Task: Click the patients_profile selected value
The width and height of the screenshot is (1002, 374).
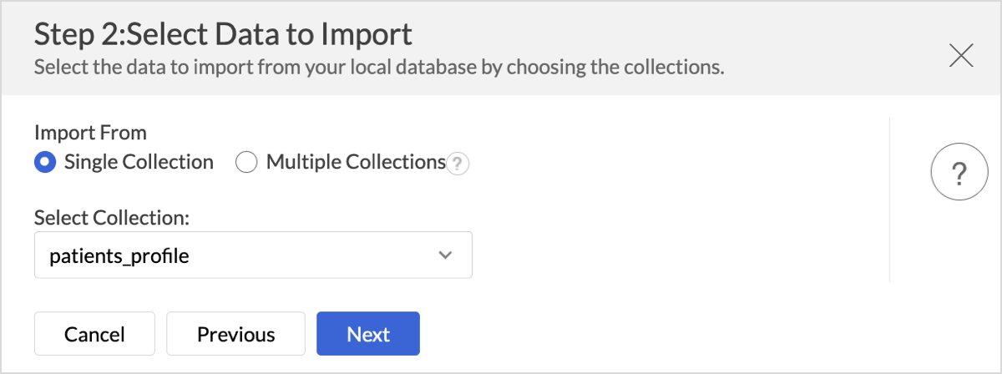Action: click(119, 256)
